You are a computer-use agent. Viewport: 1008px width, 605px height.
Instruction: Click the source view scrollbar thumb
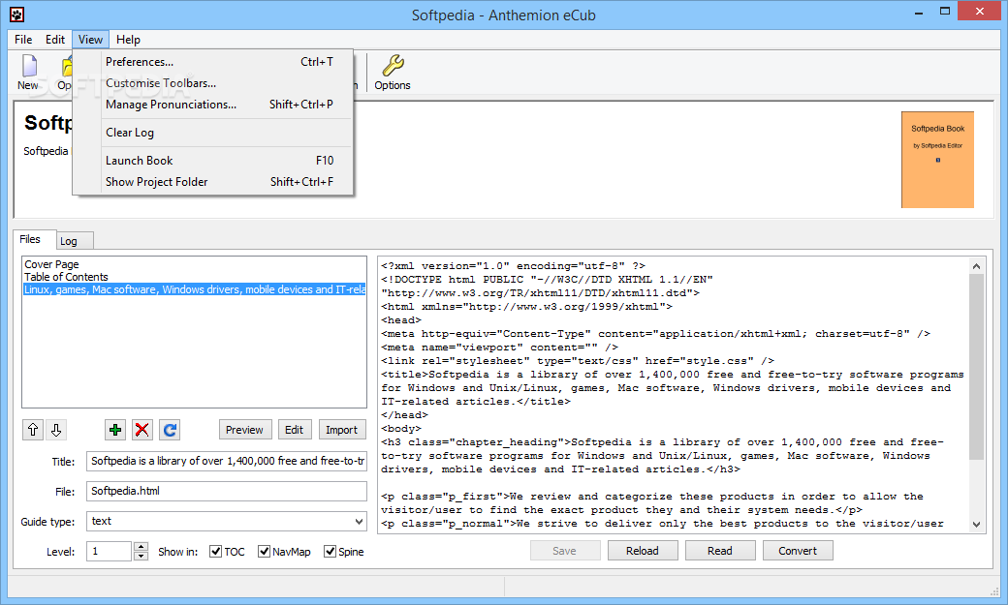click(x=977, y=367)
